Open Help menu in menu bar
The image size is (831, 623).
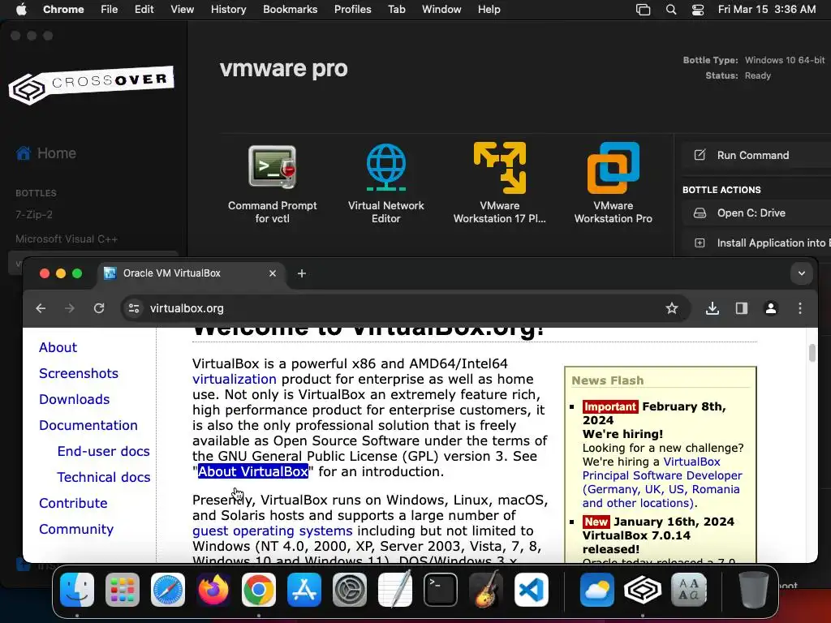tap(489, 10)
